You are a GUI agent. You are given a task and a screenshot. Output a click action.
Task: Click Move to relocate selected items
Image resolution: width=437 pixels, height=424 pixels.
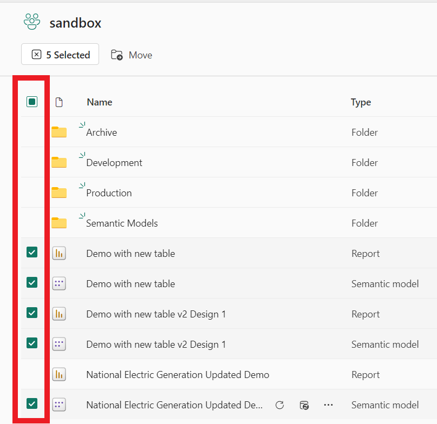coord(131,55)
